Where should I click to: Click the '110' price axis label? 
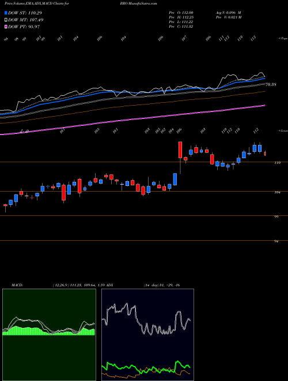[278, 163]
